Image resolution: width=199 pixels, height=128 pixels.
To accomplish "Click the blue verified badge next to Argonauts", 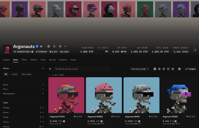I will [x=37, y=46].
